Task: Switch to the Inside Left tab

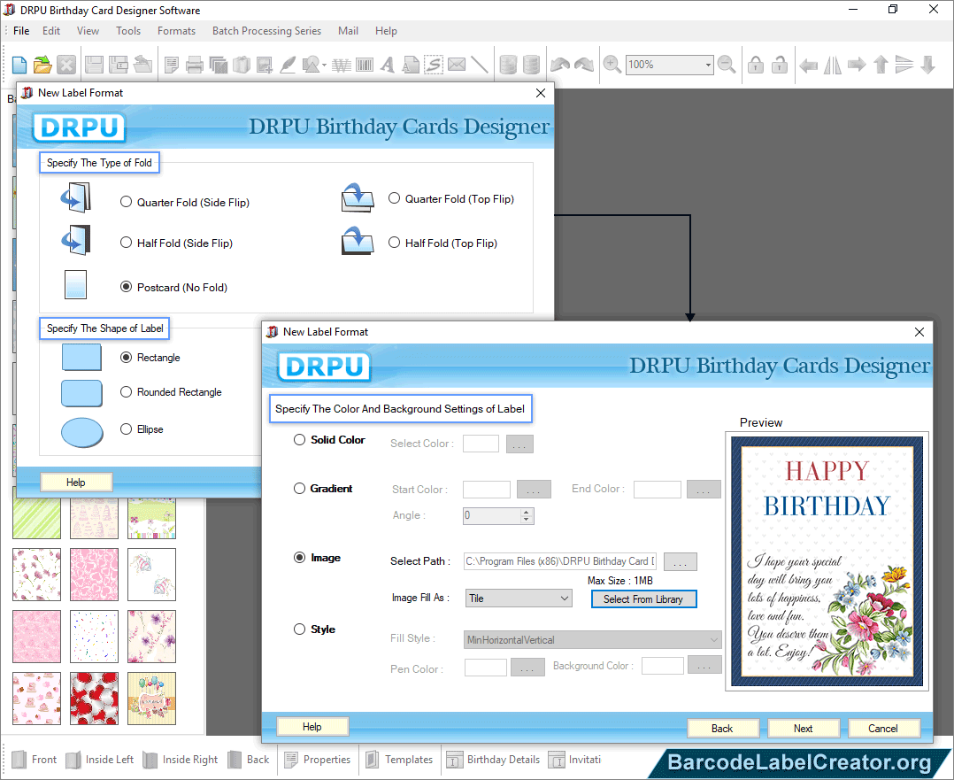Action: point(100,760)
